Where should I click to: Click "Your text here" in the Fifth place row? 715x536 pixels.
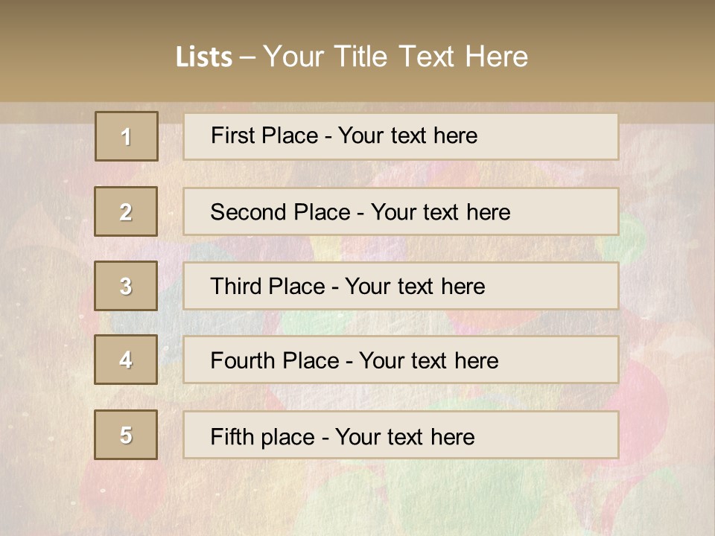point(404,436)
